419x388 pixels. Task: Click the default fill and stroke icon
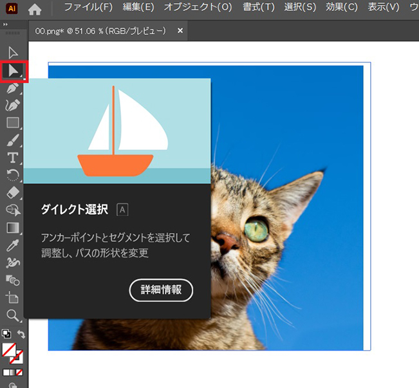pos(6,334)
